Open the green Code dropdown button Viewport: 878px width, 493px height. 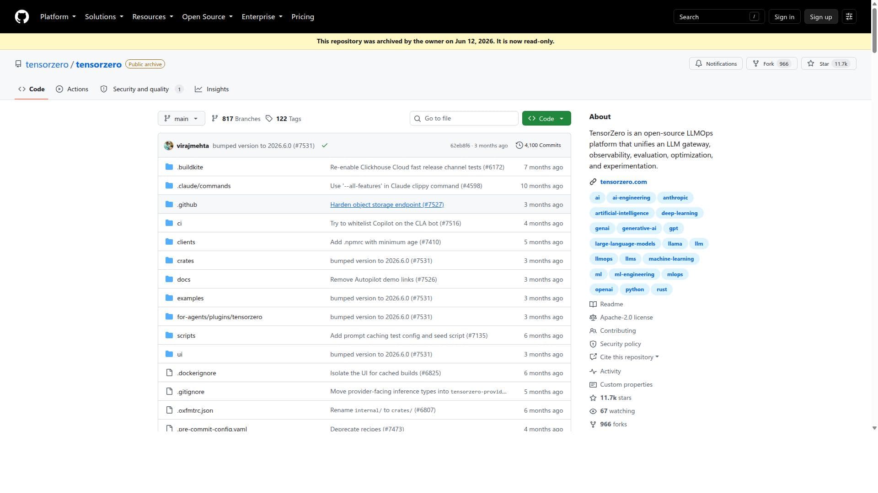coord(546,119)
